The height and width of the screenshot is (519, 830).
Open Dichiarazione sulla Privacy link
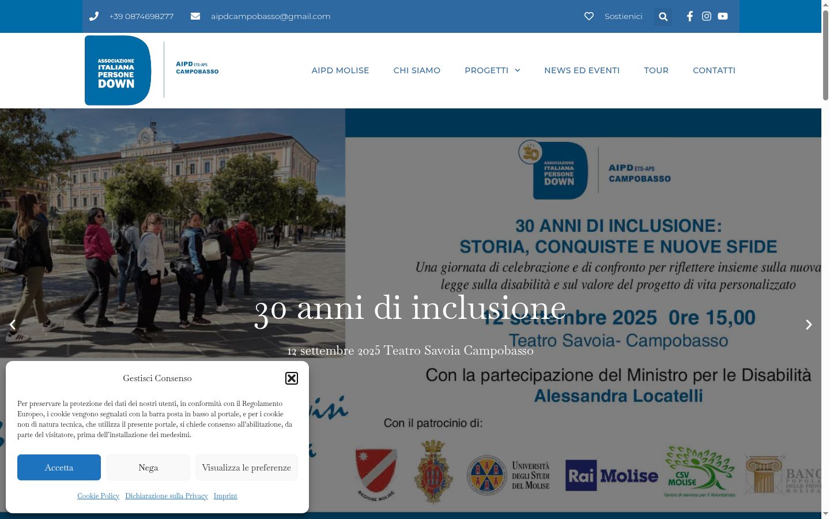(x=167, y=496)
